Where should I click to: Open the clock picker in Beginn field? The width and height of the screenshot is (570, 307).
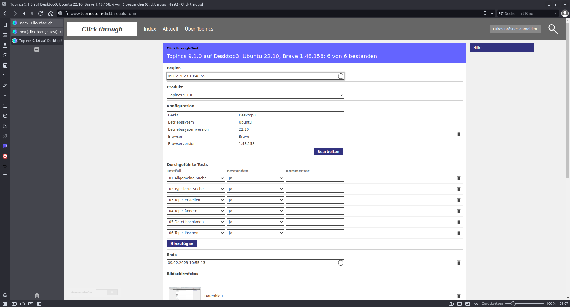[341, 76]
